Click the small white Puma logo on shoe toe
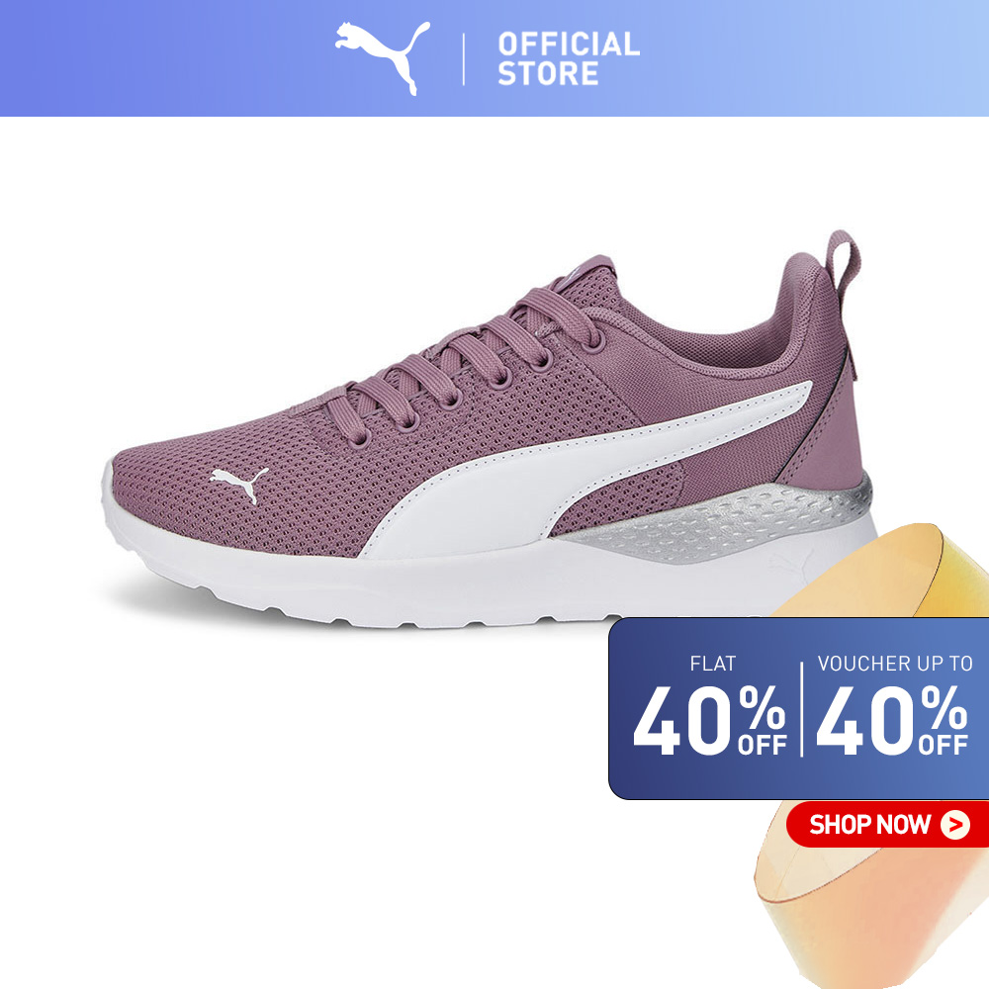The width and height of the screenshot is (989, 989). 239,484
